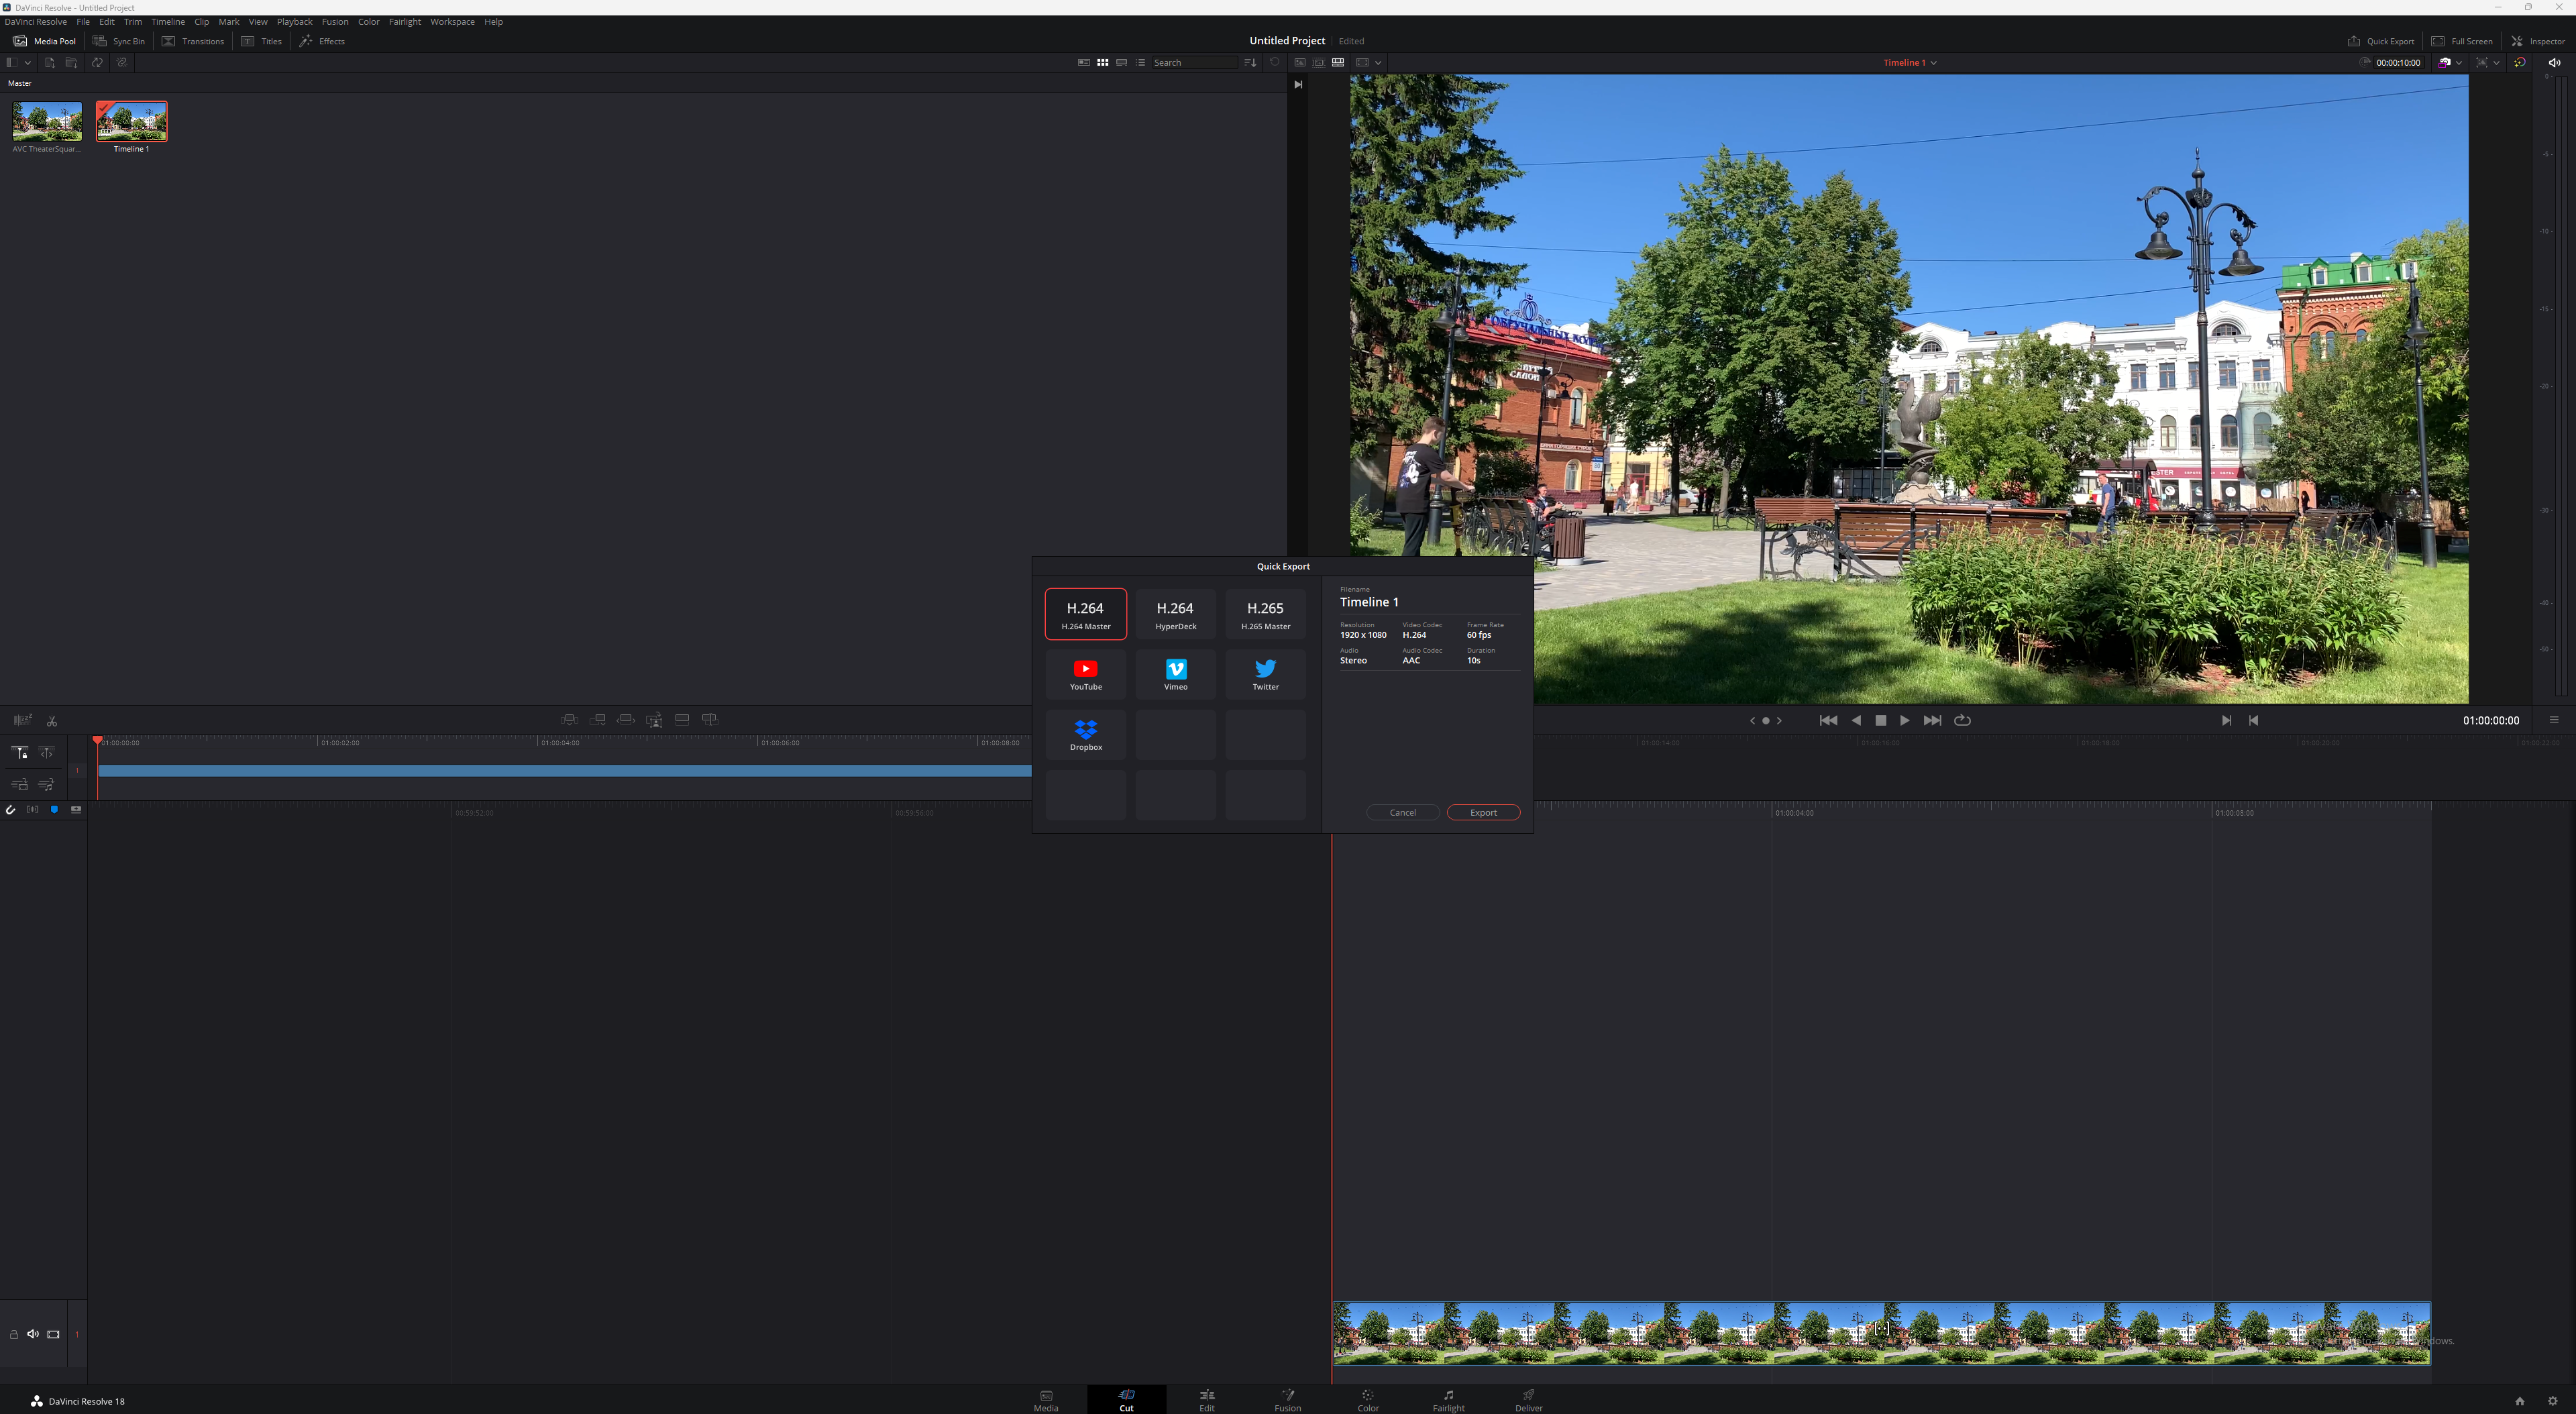2576x1414 pixels.
Task: Click the Relink Media icon
Action: pos(121,62)
